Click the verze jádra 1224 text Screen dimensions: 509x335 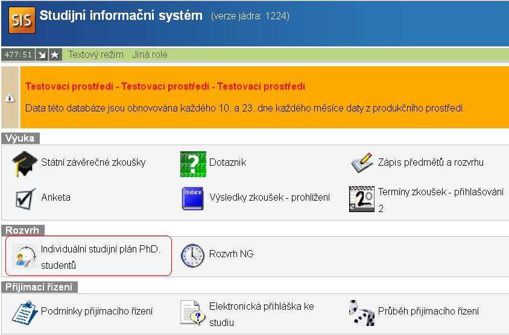[250, 16]
